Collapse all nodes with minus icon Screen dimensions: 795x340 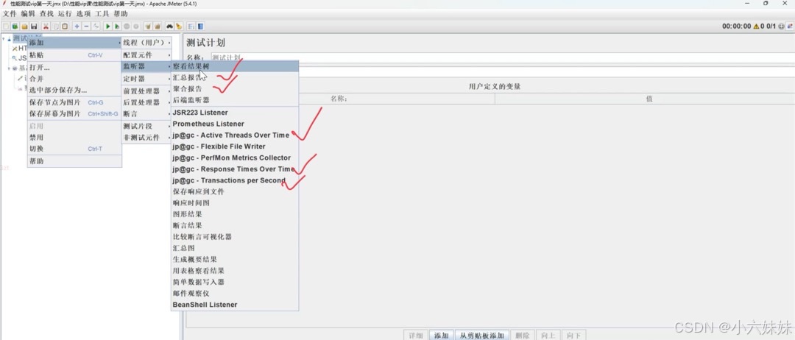click(x=86, y=26)
